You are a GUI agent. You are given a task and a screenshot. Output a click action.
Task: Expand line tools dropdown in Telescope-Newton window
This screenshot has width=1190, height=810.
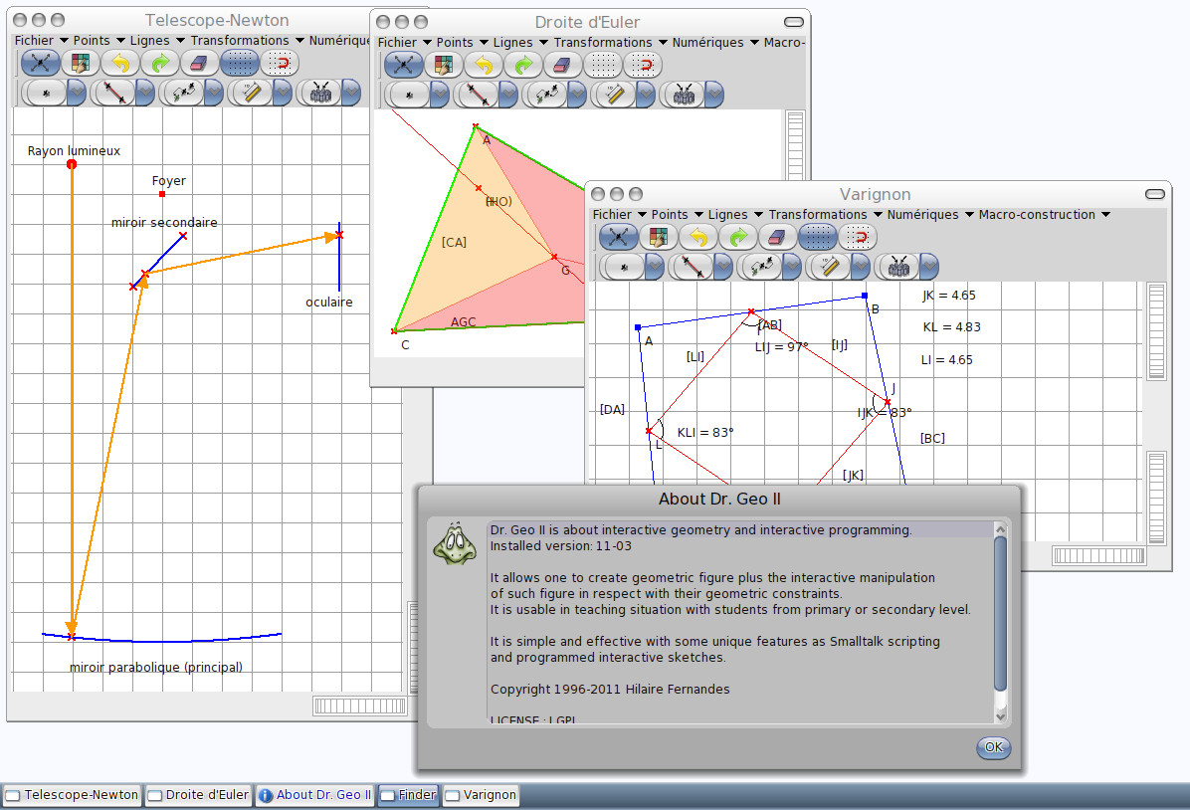point(145,94)
